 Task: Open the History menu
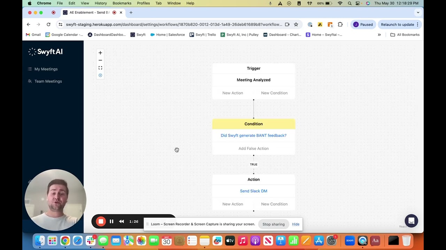coord(101,3)
